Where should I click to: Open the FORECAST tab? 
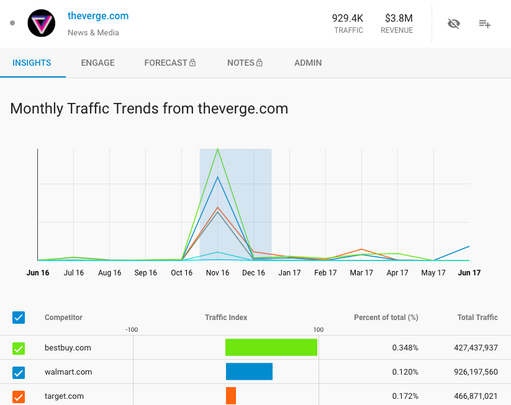pos(166,63)
